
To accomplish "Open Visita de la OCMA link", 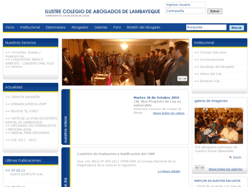I will click(x=31, y=120).
